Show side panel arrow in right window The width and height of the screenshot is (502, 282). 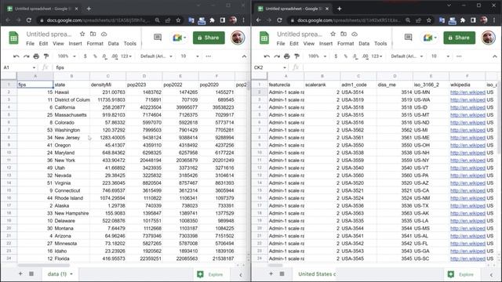point(491,275)
